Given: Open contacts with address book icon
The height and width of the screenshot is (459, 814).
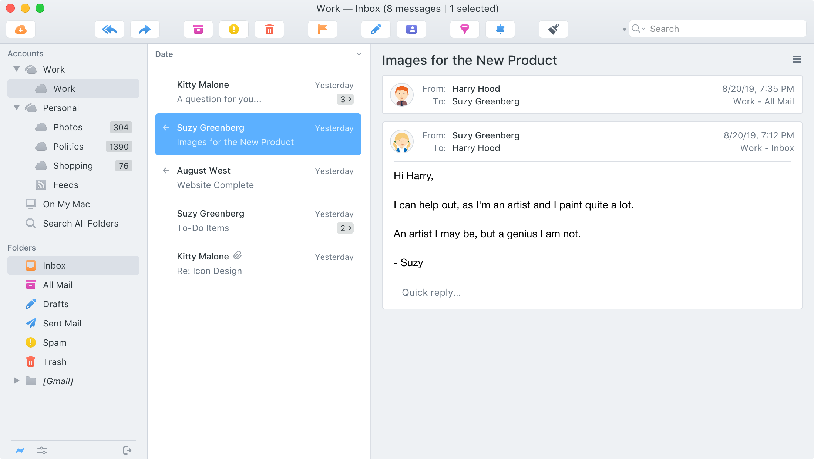Looking at the screenshot, I should point(411,29).
